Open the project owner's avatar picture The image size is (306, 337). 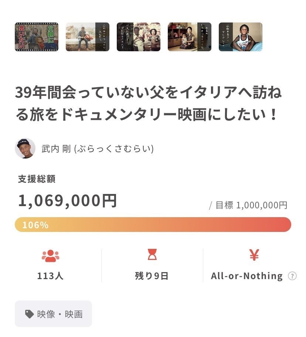point(25,148)
